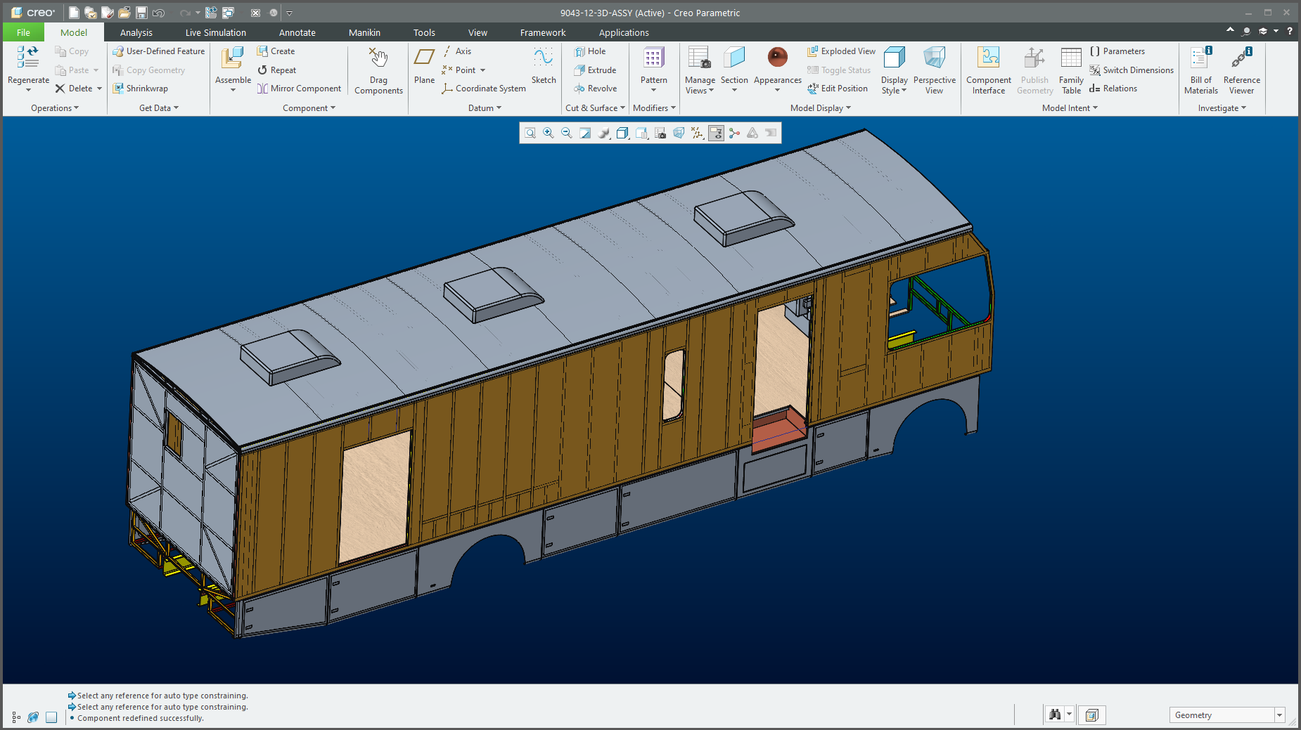This screenshot has height=730, width=1301.
Task: Expand the Investigate group
Action: pos(1222,108)
